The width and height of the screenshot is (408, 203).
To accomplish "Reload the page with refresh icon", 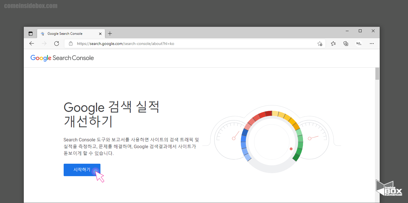I will (x=57, y=44).
